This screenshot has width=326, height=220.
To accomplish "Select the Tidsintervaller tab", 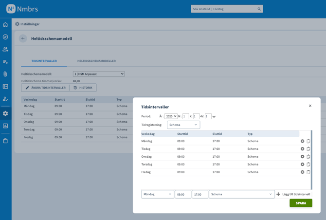I will pos(44,61).
